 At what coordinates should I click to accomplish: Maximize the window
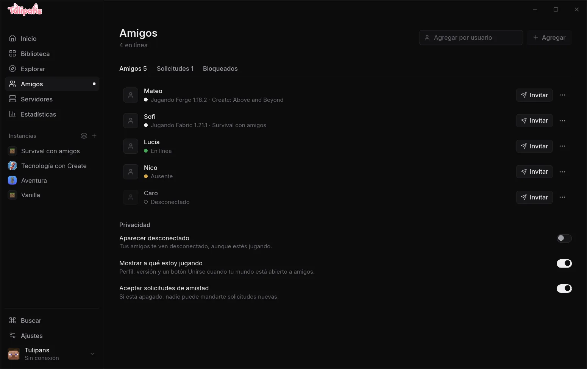pyautogui.click(x=556, y=9)
